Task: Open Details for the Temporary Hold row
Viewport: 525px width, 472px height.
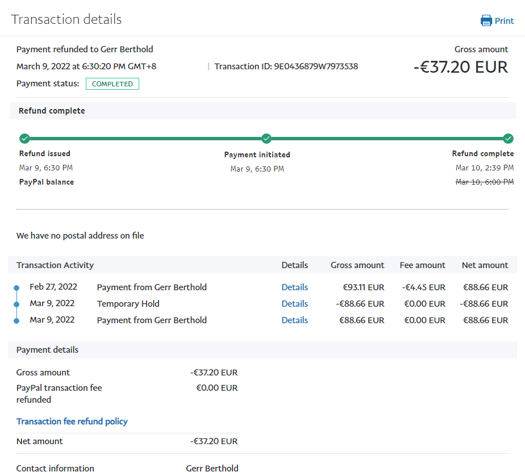Action: coord(294,304)
